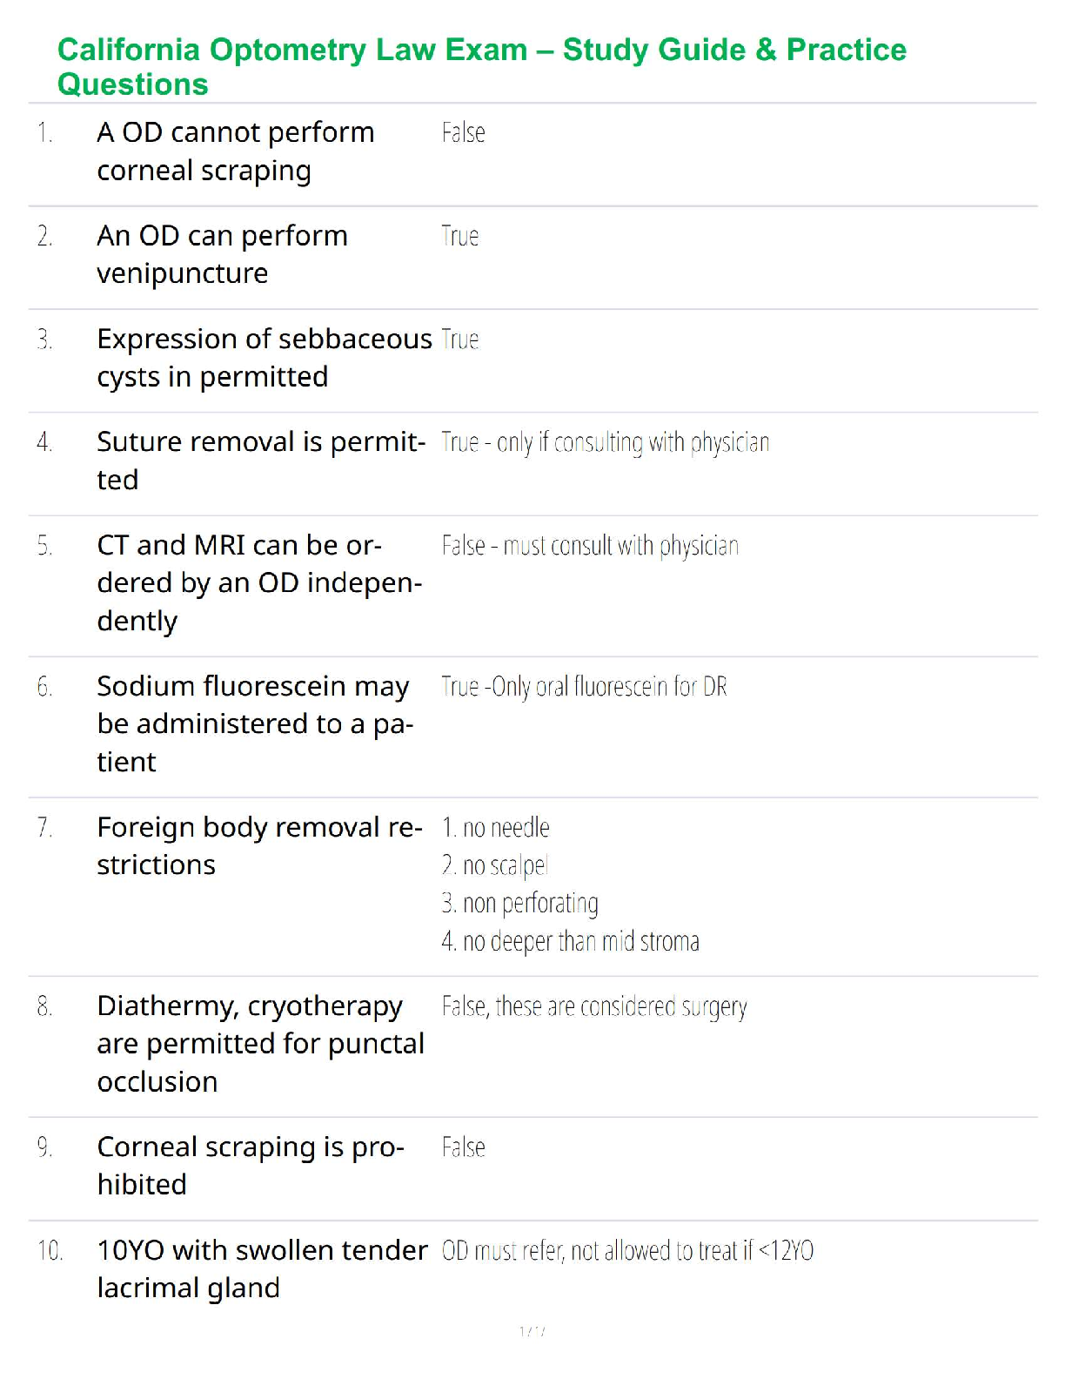Click the swollen tender lacrimal gland question

click(x=261, y=1268)
